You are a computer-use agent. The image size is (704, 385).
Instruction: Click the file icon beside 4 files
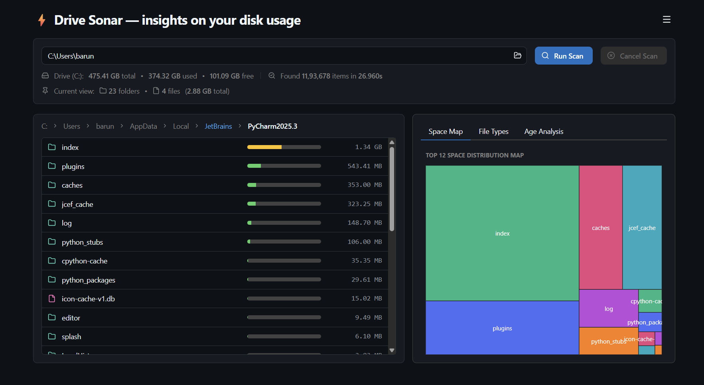coord(156,91)
